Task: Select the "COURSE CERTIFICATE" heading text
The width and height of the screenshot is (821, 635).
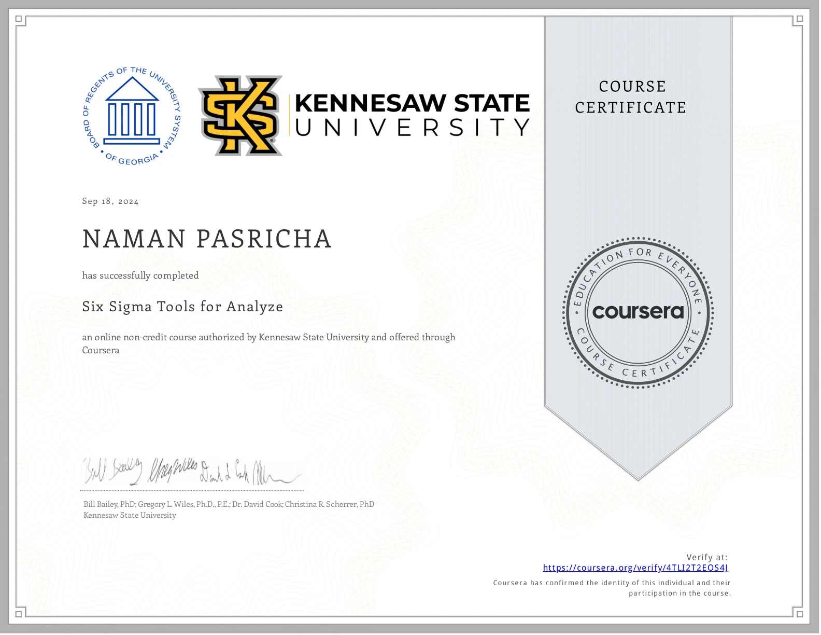Action: [x=631, y=97]
